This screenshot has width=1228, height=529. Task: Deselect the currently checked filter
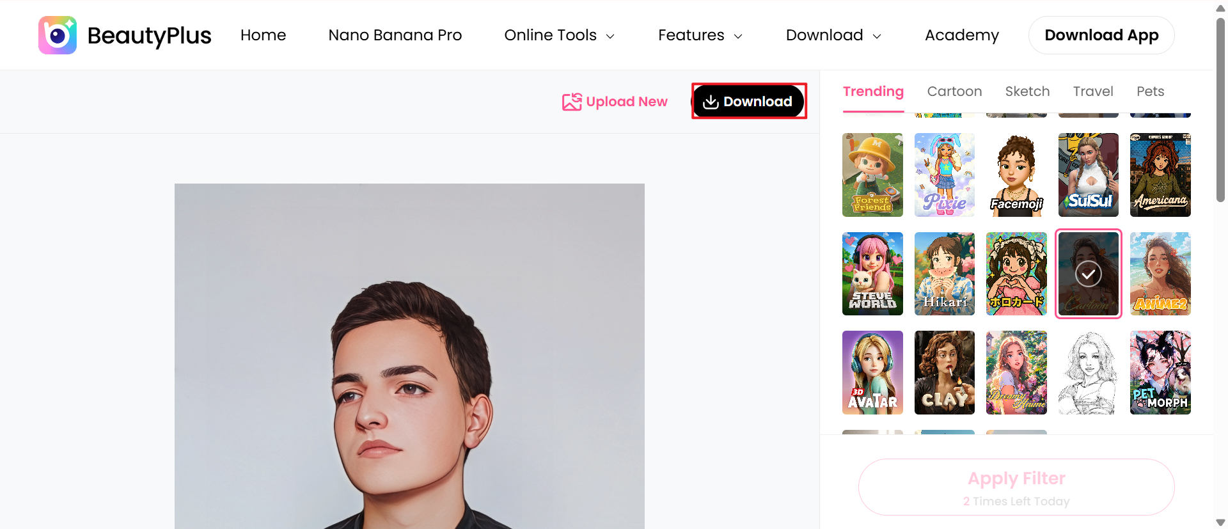1088,274
